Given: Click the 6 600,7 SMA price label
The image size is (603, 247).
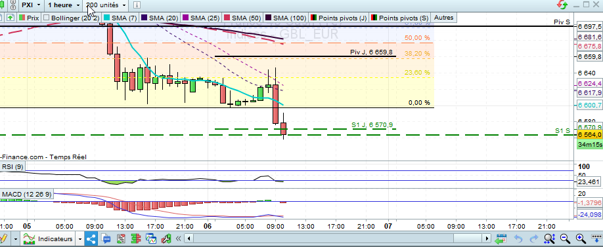Looking at the screenshot, I should 589,105.
